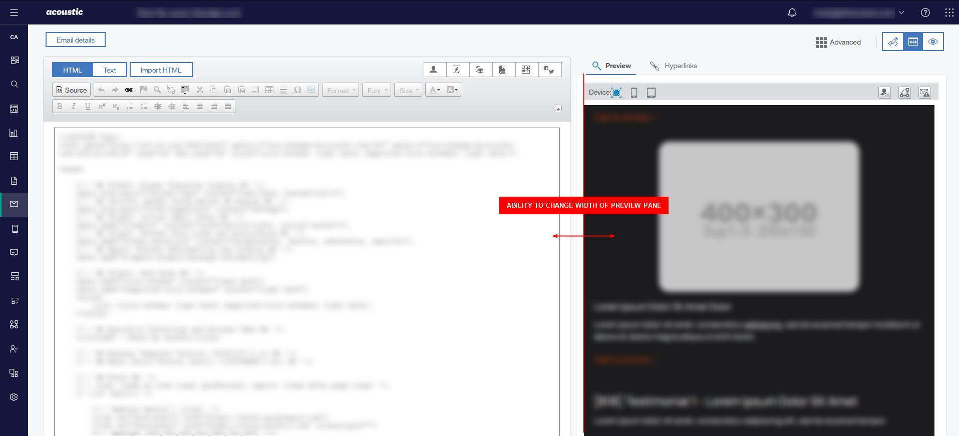Select the tablet device preview
The height and width of the screenshot is (436, 959).
651,93
